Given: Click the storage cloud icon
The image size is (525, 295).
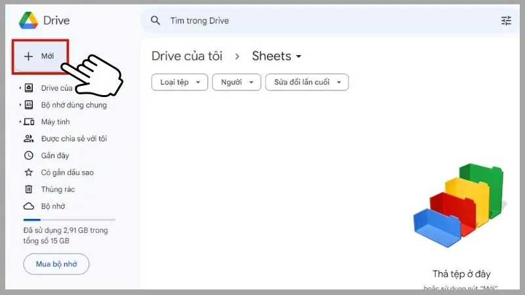Looking at the screenshot, I should click(x=29, y=206).
